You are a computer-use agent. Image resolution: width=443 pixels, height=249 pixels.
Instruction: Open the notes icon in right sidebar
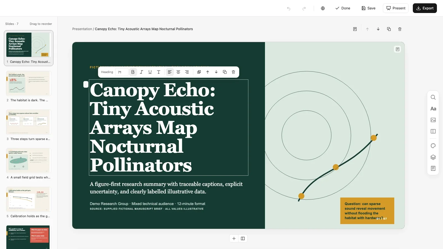click(433, 168)
